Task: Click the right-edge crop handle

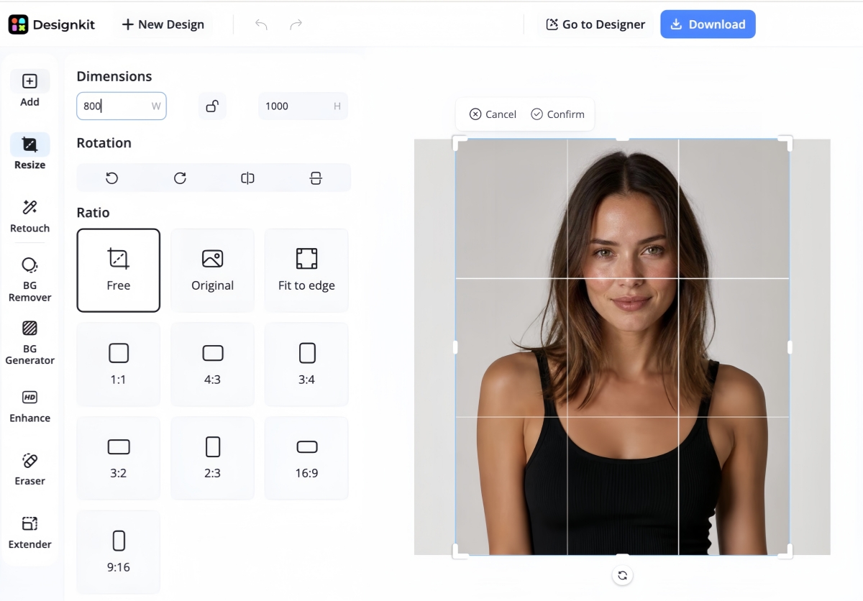Action: coord(790,347)
